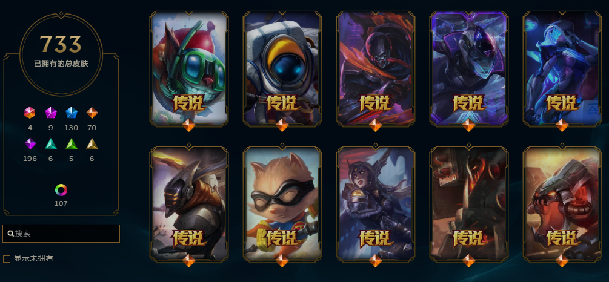
Task: Open the masked superhero Teemo skin card
Action: point(282,204)
